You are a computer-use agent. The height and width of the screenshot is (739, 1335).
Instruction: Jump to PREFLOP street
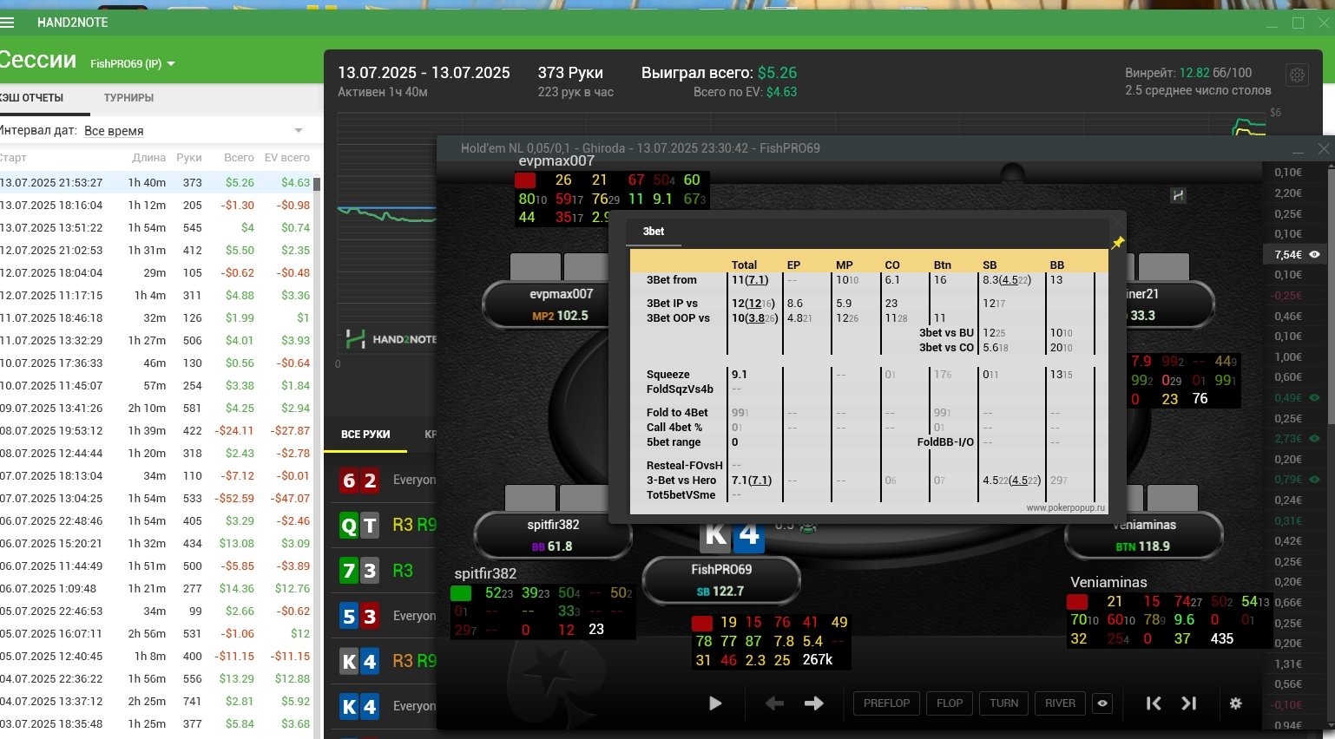point(886,703)
